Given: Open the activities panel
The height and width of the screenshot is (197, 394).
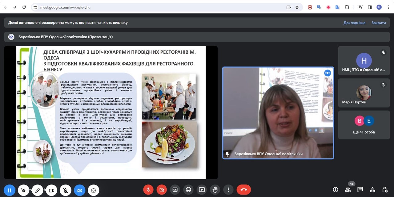Looking at the screenshot, I should [x=372, y=190].
